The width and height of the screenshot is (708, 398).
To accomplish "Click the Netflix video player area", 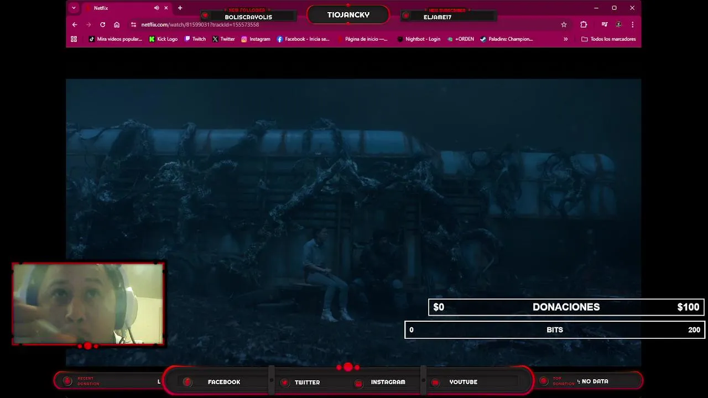I will [x=353, y=222].
